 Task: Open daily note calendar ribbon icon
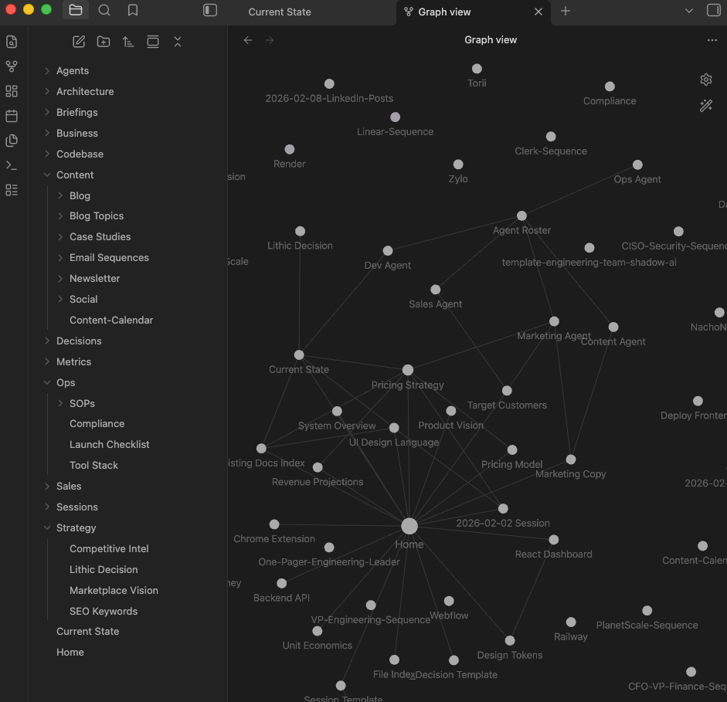click(x=12, y=116)
